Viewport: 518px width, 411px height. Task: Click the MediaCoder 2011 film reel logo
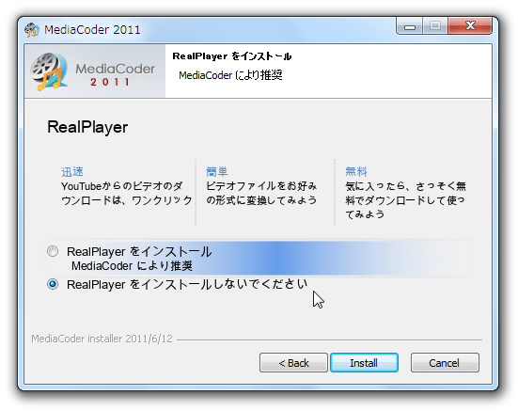(x=50, y=71)
